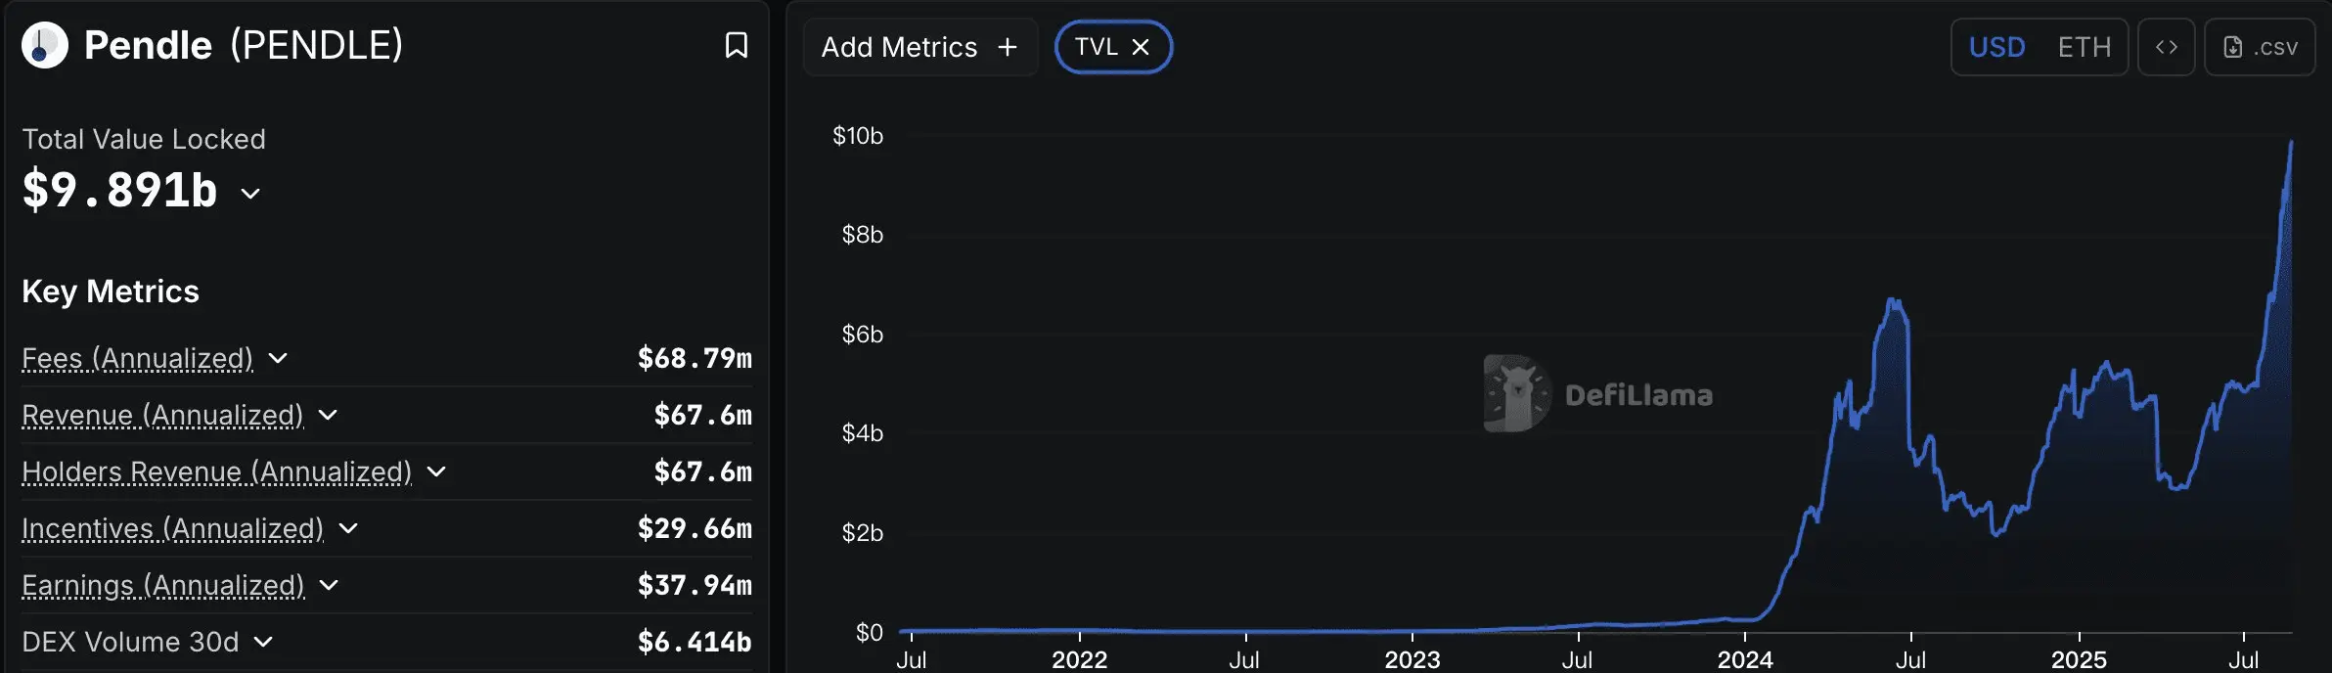Toggle the TVL metric chip
The width and height of the screenshot is (2332, 673).
[x=1113, y=47]
